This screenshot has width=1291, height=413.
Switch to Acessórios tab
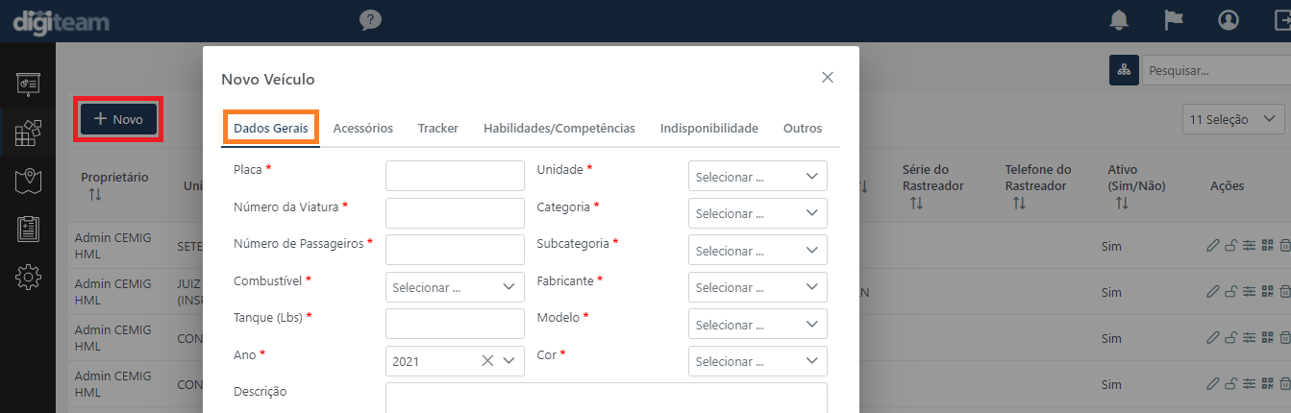point(362,128)
